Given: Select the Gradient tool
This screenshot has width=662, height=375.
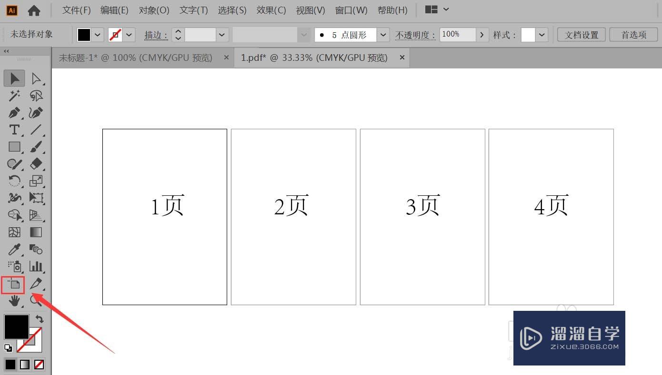Looking at the screenshot, I should click(x=36, y=232).
